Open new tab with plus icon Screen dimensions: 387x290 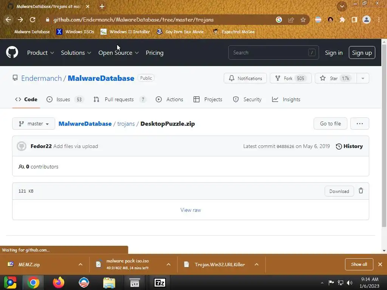102,6
